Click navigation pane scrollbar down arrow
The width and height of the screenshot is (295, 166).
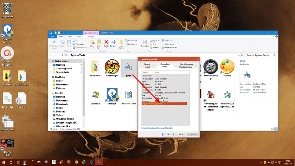tap(84, 126)
